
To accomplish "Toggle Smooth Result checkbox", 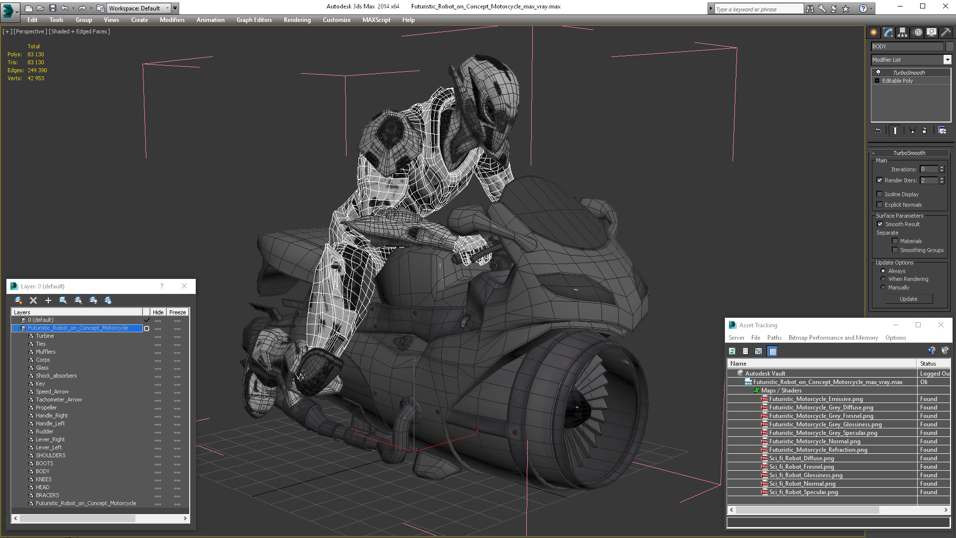I will tap(880, 224).
